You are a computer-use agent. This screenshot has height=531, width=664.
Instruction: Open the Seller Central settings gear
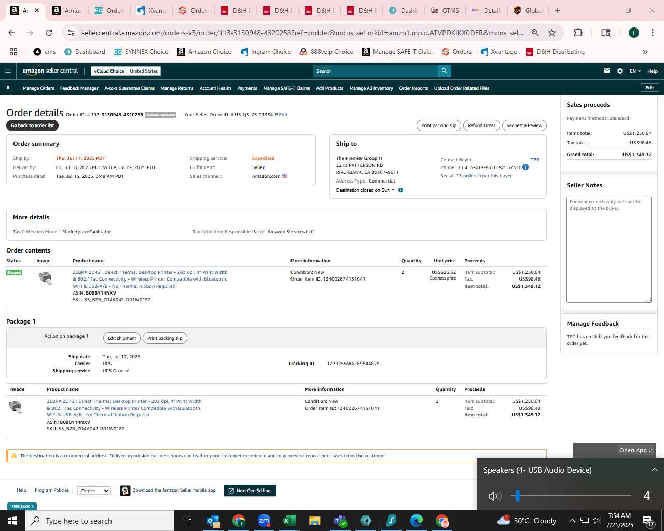tap(620, 71)
